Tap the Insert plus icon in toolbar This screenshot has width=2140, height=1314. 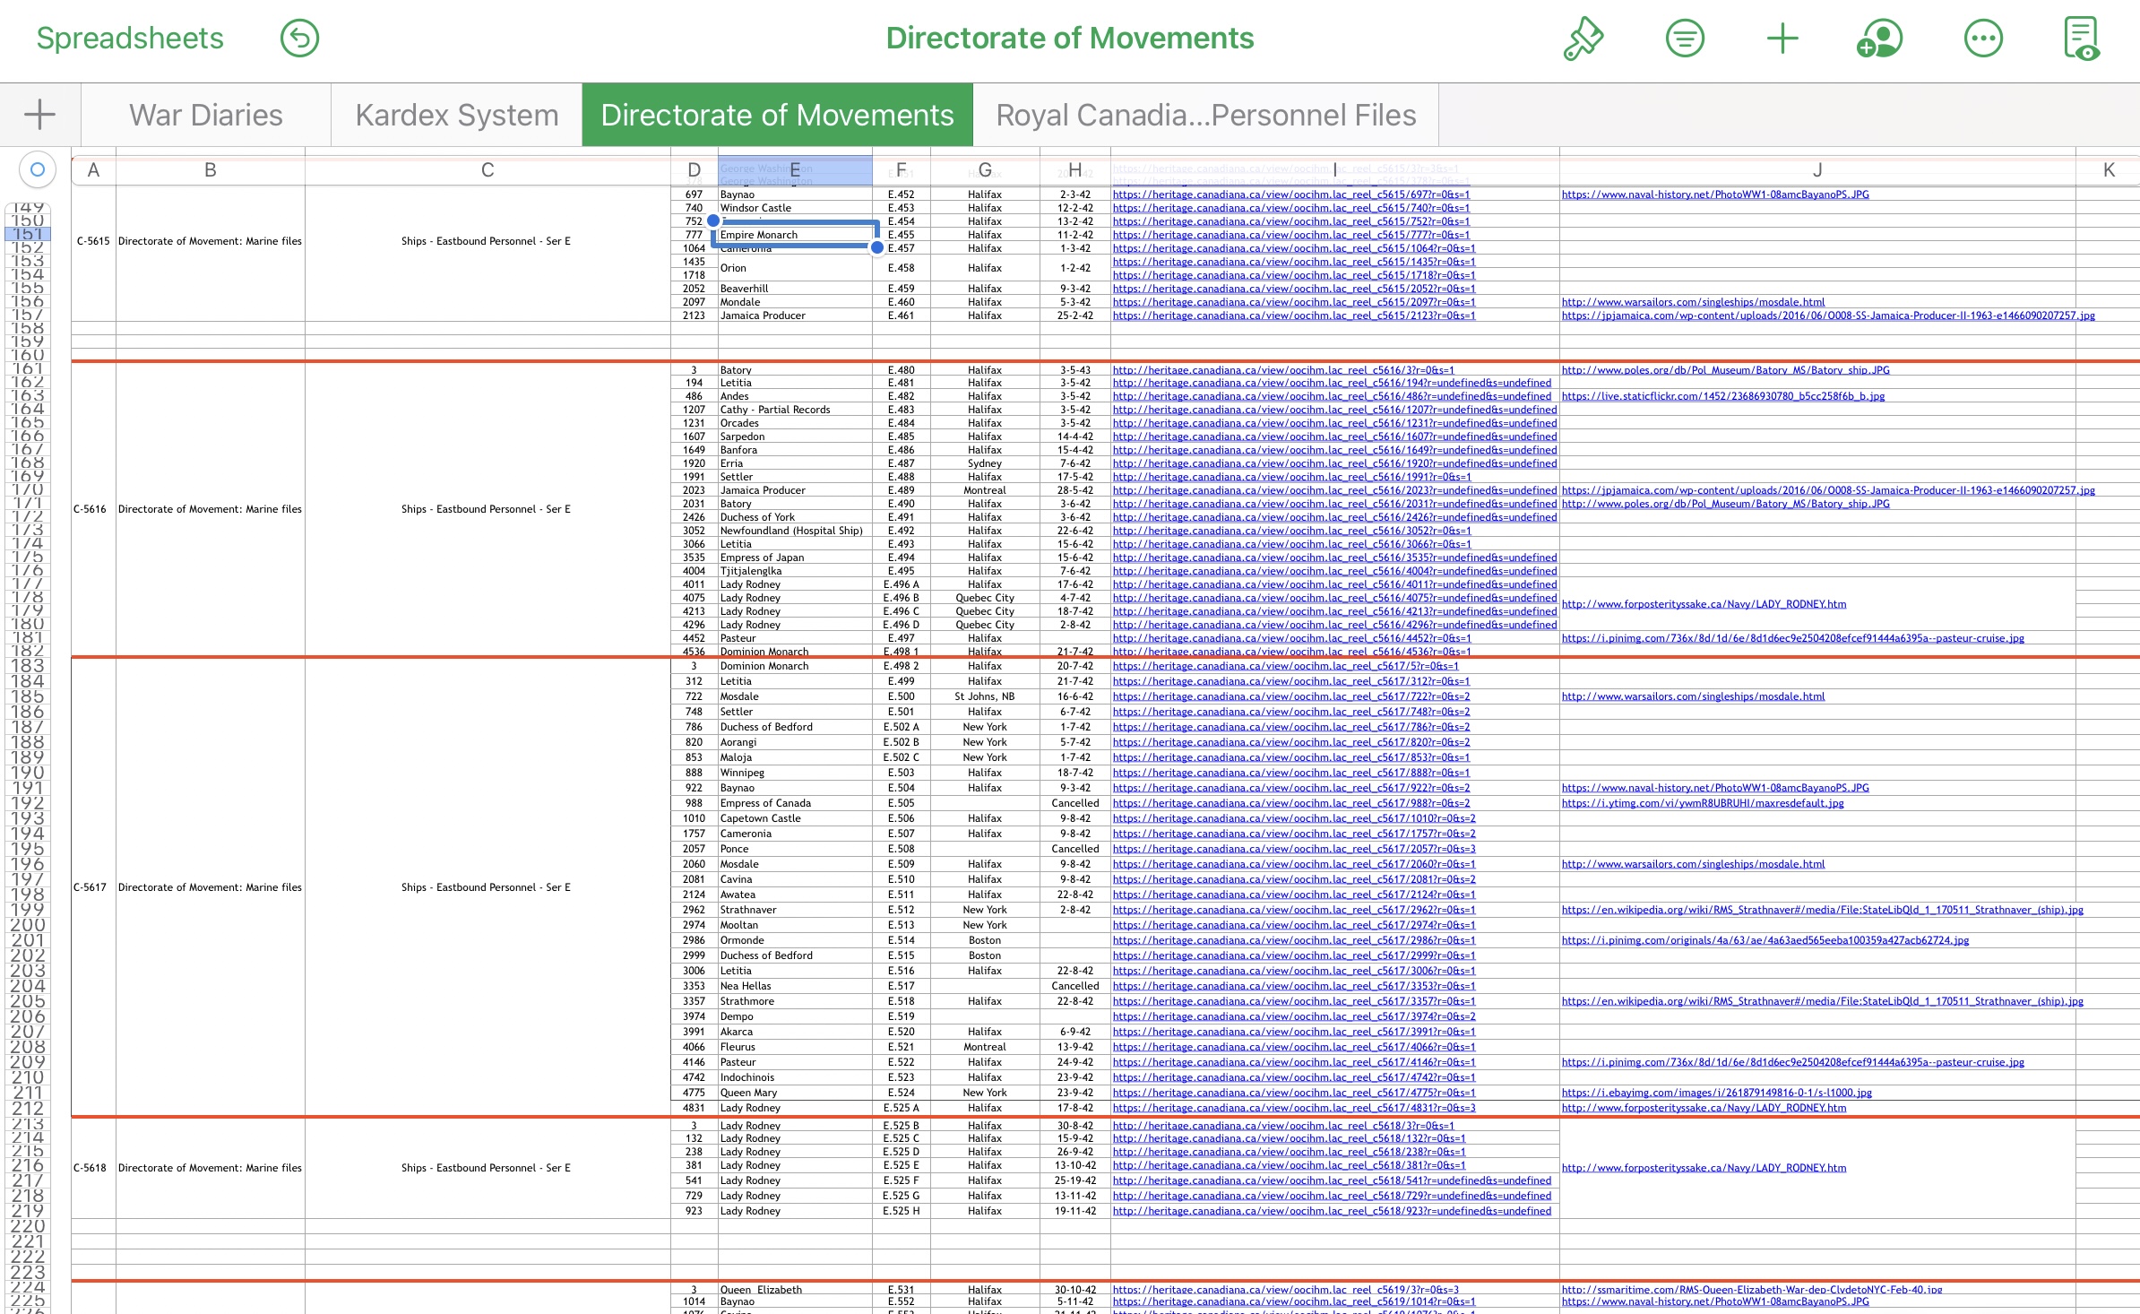click(1782, 39)
